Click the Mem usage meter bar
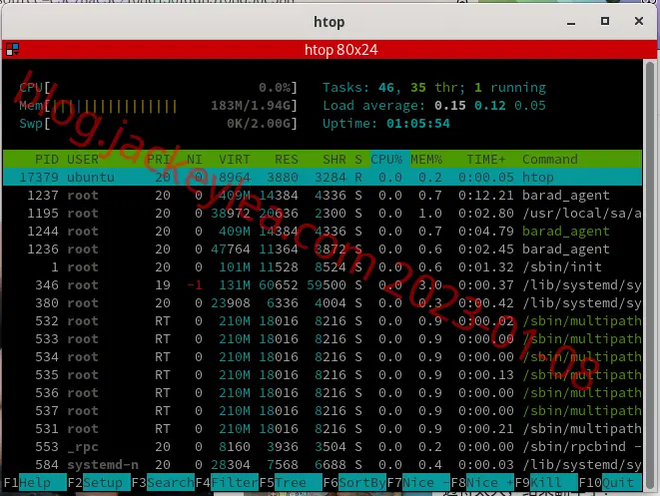The image size is (660, 496). 159,106
